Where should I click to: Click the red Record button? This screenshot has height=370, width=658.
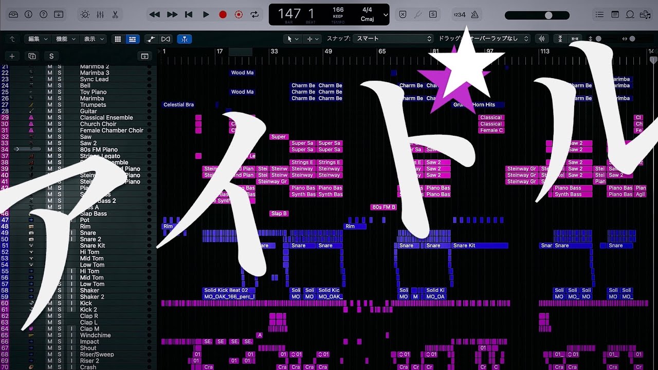(x=223, y=15)
